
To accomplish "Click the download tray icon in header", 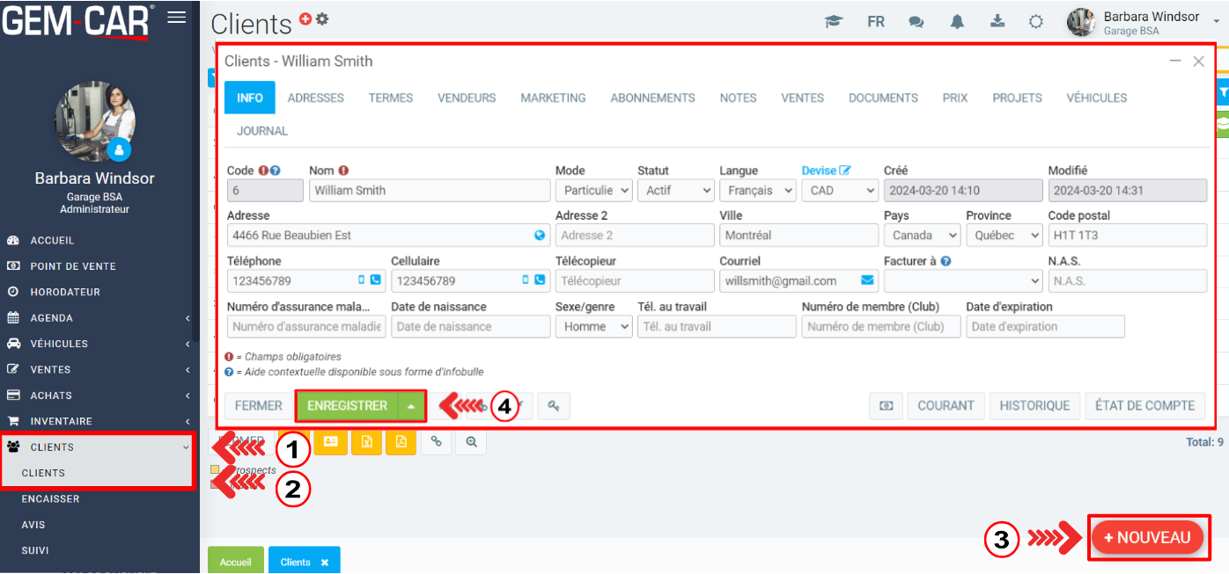I will click(997, 22).
